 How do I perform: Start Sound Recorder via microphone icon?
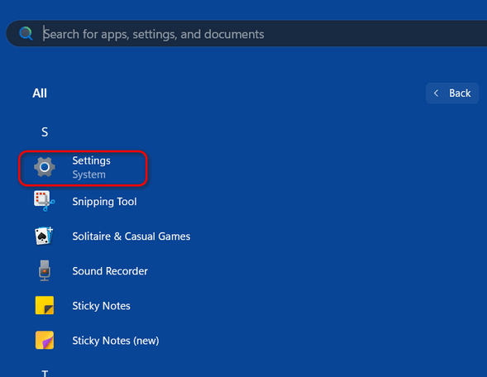pos(45,270)
